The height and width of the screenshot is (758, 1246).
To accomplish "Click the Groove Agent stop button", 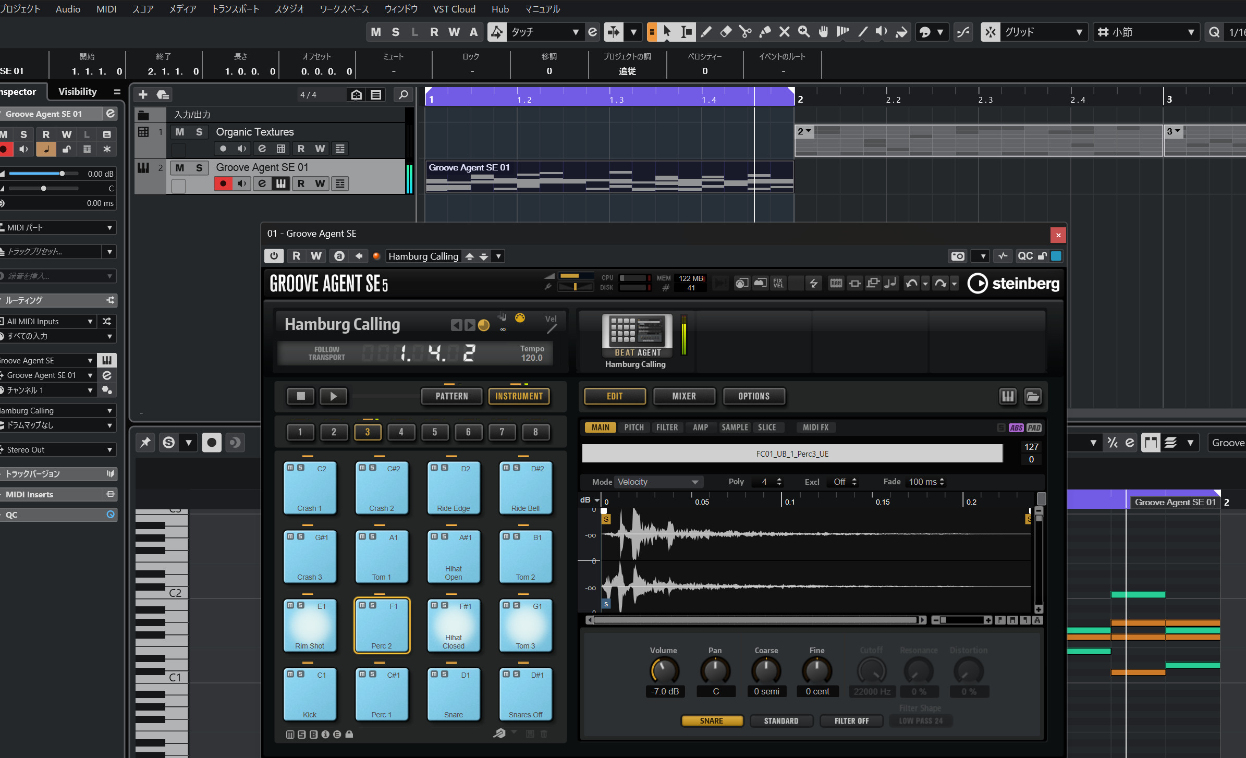I will [x=301, y=396].
